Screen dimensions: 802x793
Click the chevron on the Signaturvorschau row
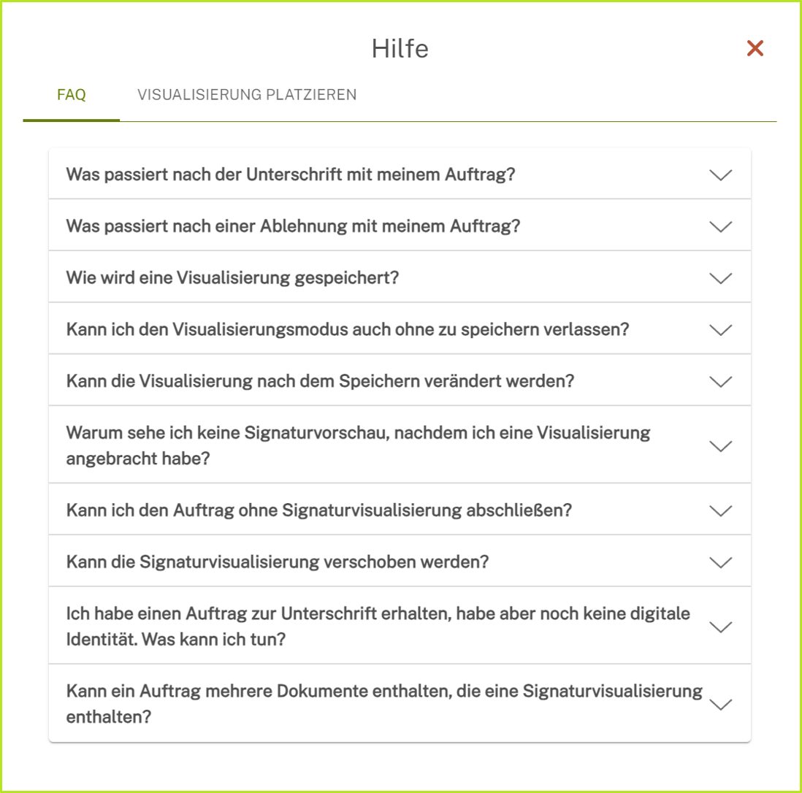(722, 445)
